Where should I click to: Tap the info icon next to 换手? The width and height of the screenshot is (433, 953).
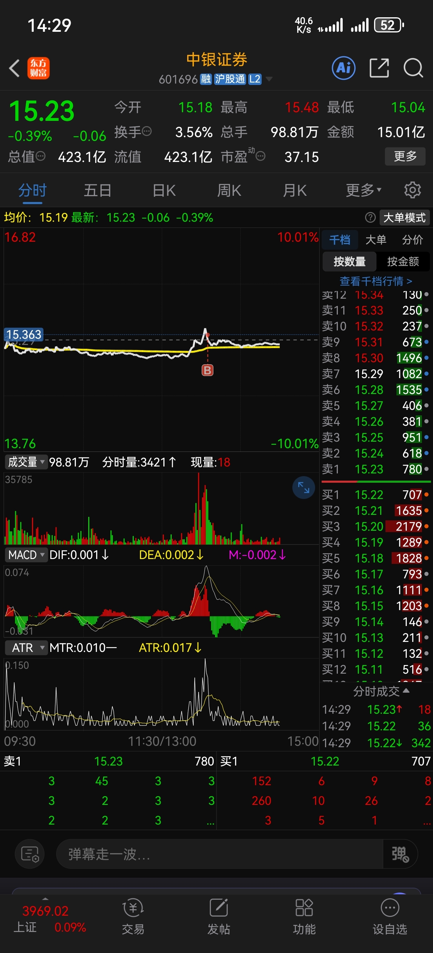click(147, 131)
